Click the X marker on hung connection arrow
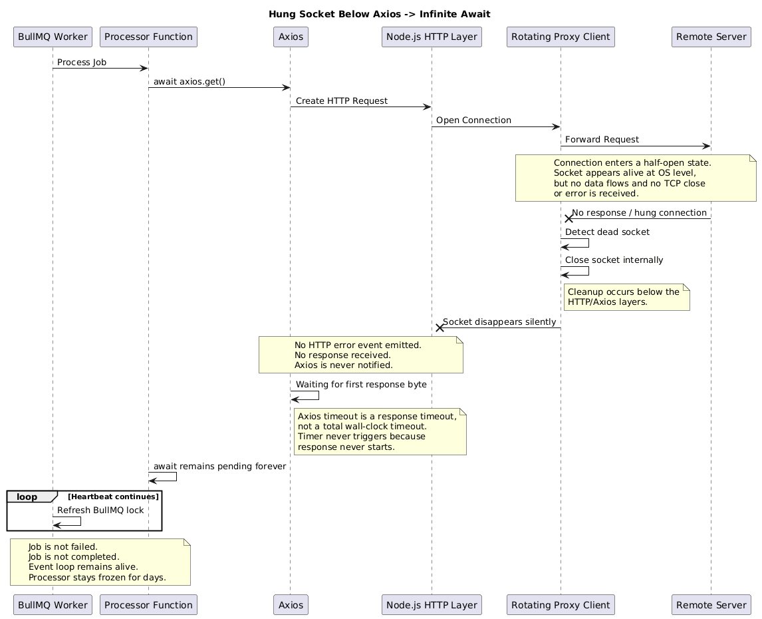Viewport: 762px width, 619px height. coord(568,218)
